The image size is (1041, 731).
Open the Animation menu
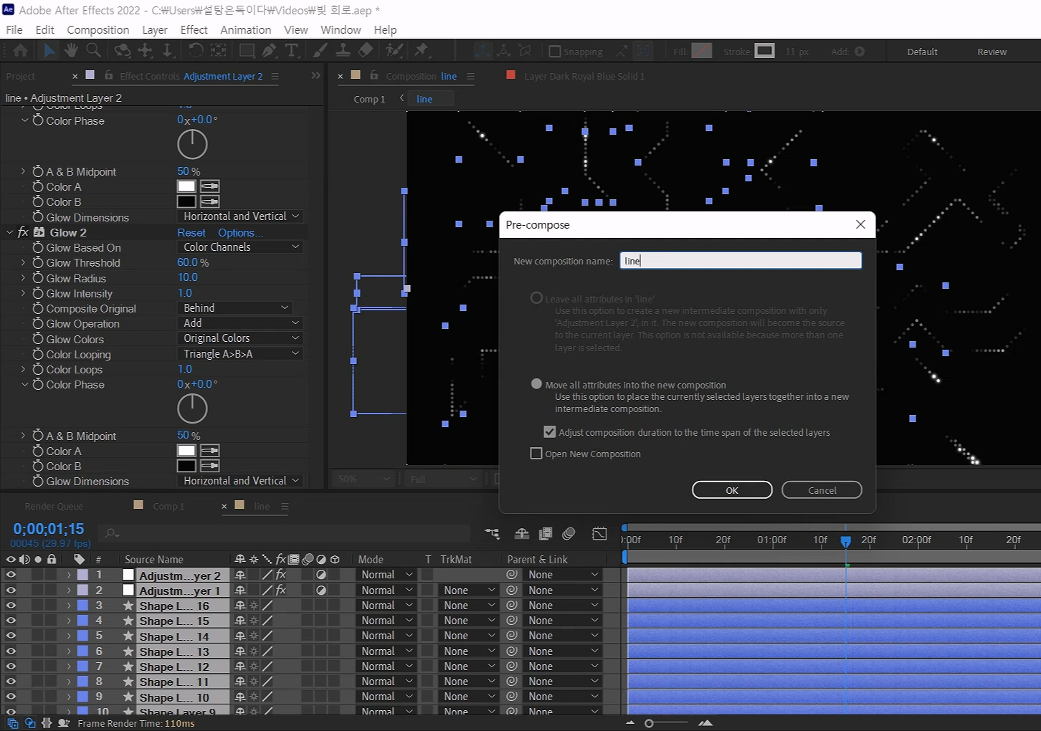tap(246, 29)
